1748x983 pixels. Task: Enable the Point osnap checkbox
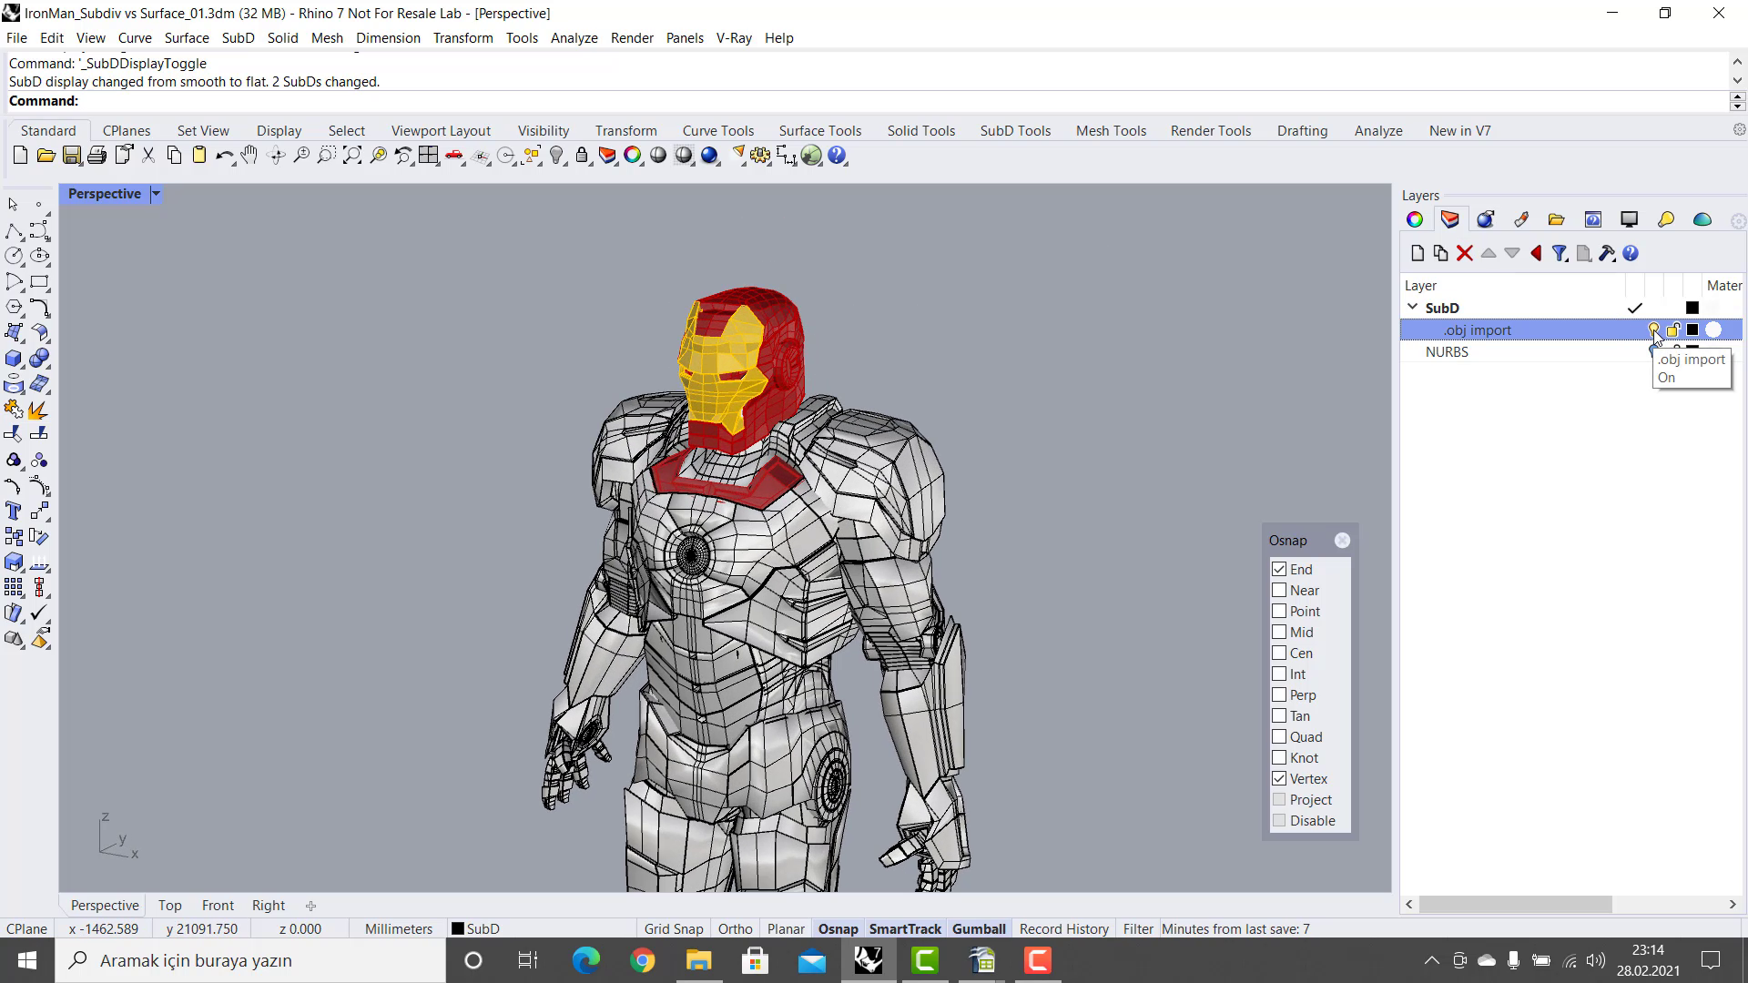(1279, 612)
